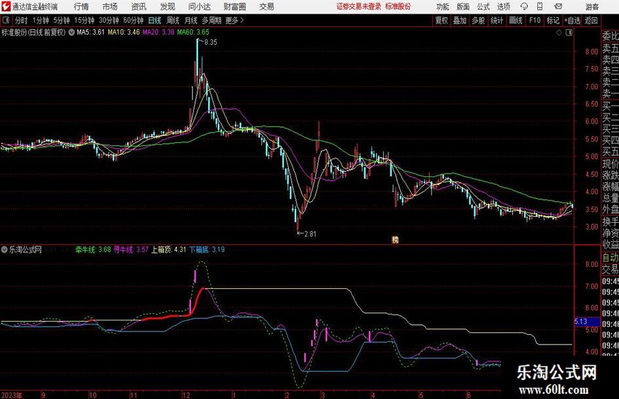Click the 寻牛线: 3.57 value
The height and width of the screenshot is (399, 619).
pyautogui.click(x=131, y=250)
